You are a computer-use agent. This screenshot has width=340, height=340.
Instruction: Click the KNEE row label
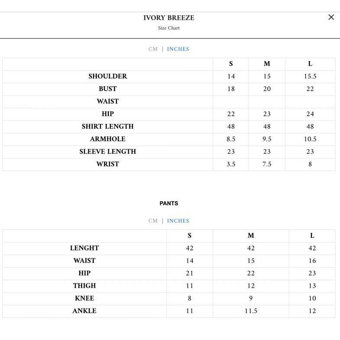(84, 298)
